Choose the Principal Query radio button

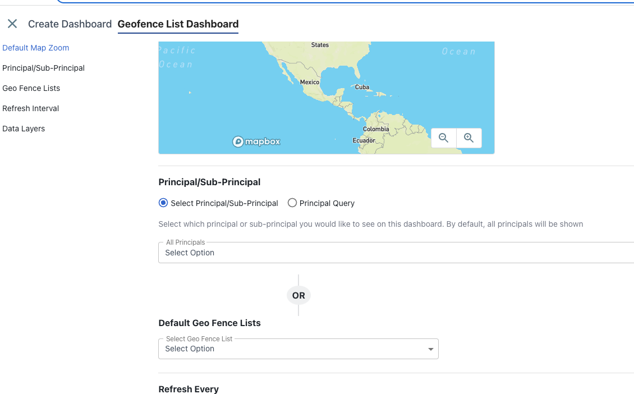292,203
